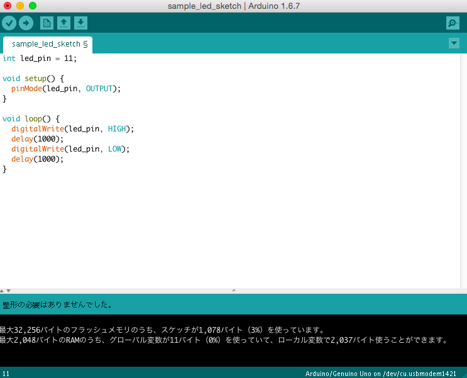This screenshot has height=378, width=467.
Task: Select the sample_led_sketch tab
Action: pos(48,45)
